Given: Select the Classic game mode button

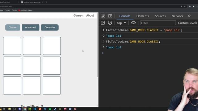Looking at the screenshot, I should 12,27.
